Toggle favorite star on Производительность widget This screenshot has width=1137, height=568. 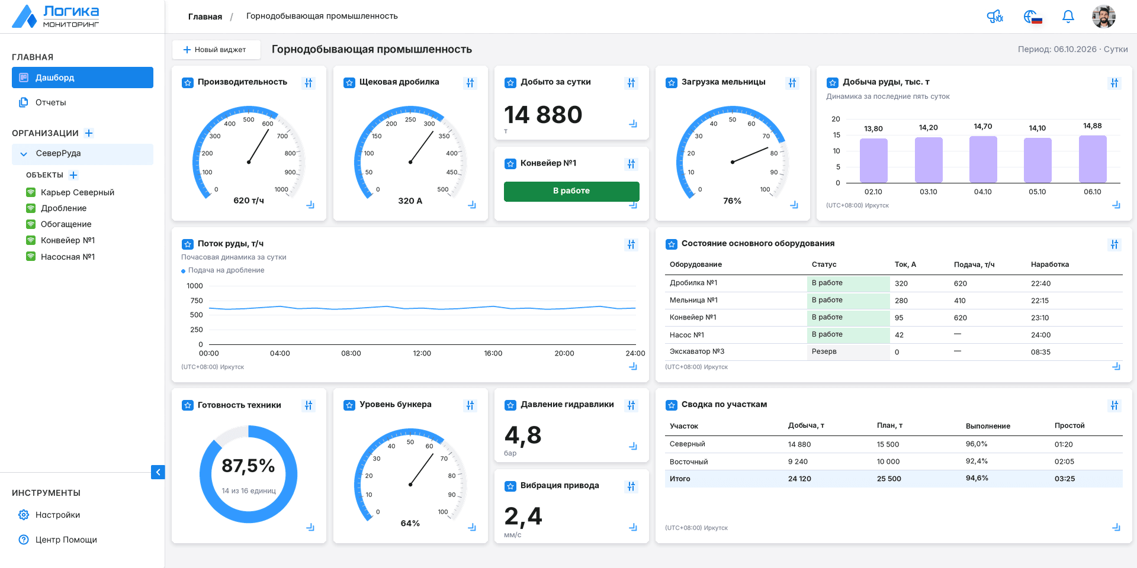[x=188, y=83]
